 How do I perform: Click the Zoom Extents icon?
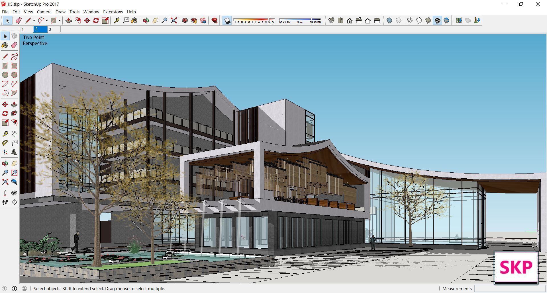(174, 20)
